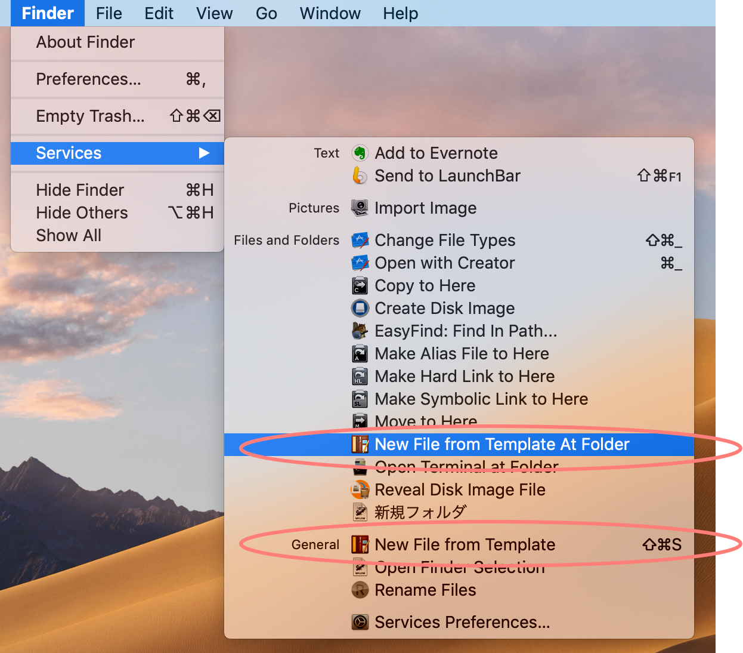Viewport: 743px width, 653px height.
Task: Choose About Finder
Action: click(x=85, y=42)
